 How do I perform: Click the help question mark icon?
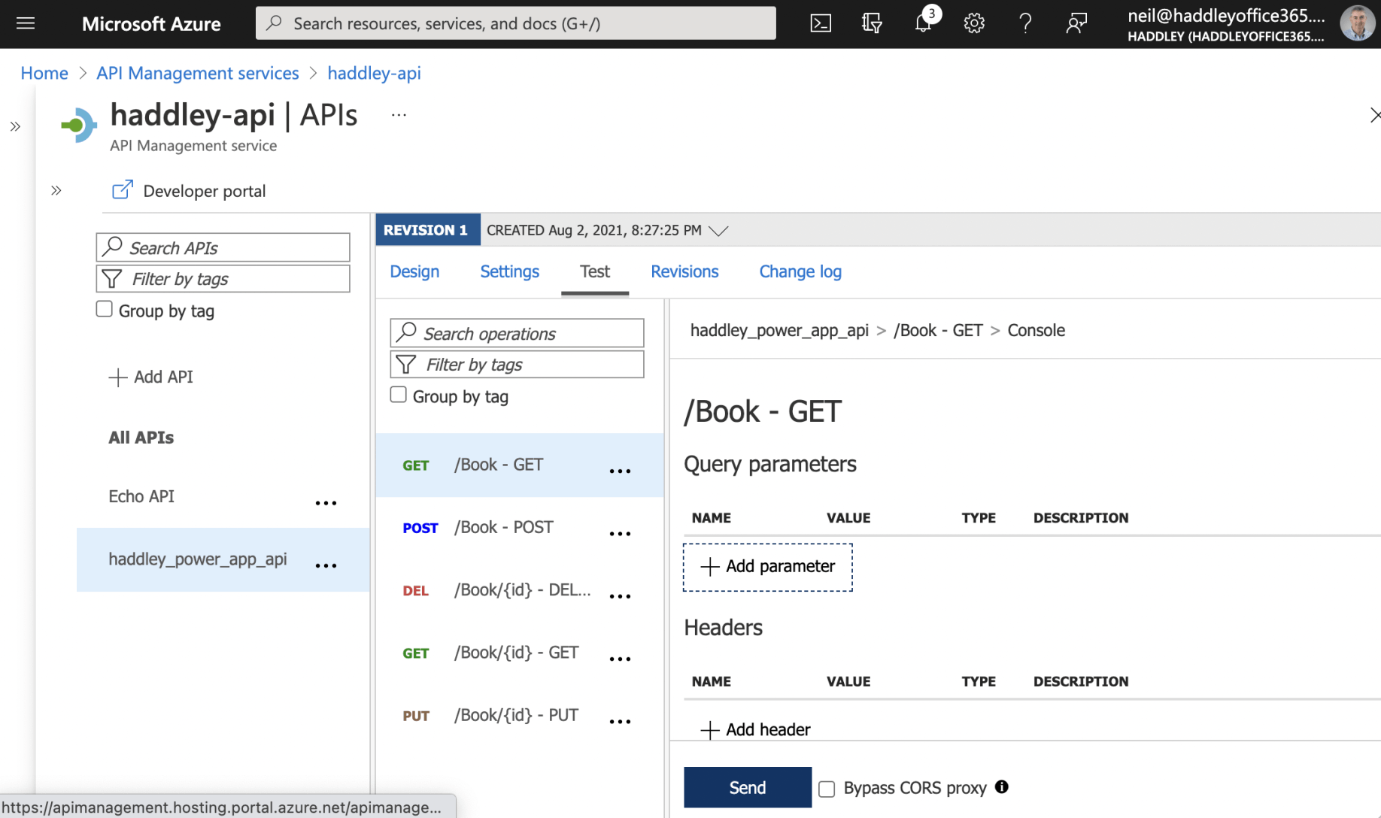tap(1024, 23)
